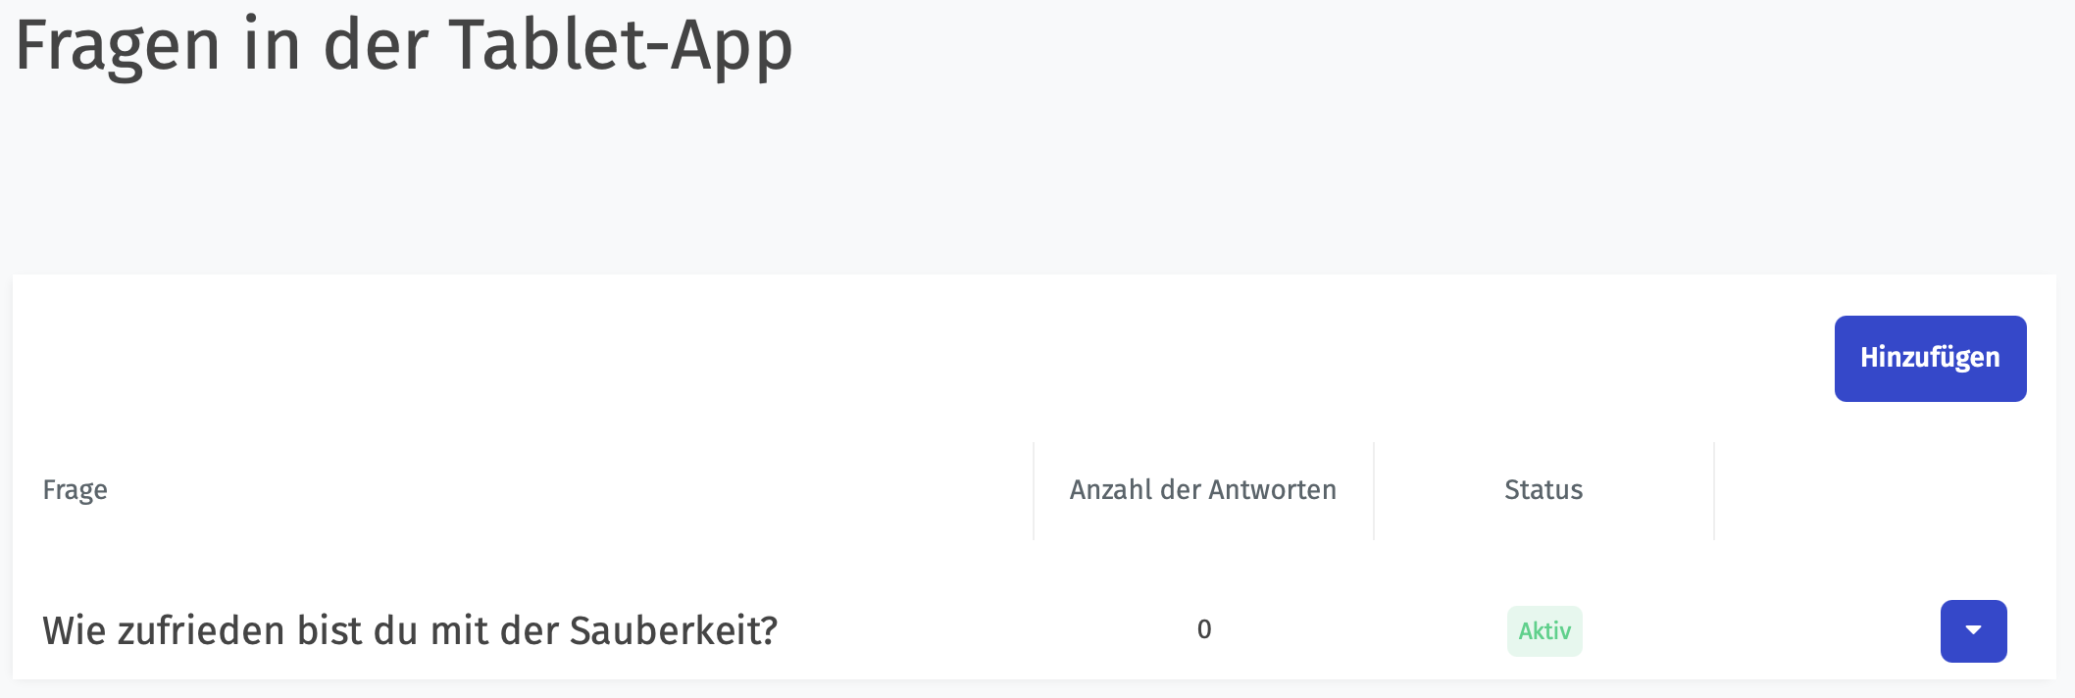This screenshot has width=2075, height=698.
Task: Open the blue dropdown for the Sauberkeit question
Action: [x=1973, y=630]
